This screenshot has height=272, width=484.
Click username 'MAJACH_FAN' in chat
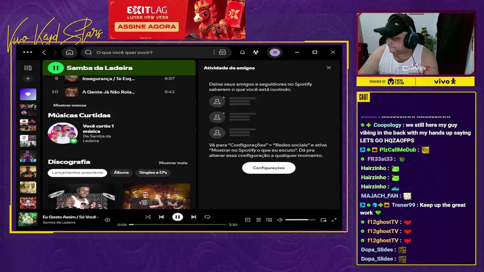tap(380, 196)
